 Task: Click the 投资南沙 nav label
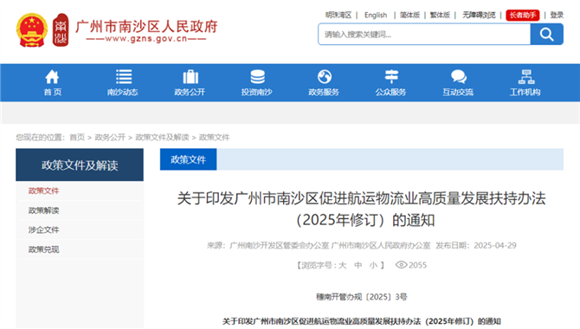(257, 92)
